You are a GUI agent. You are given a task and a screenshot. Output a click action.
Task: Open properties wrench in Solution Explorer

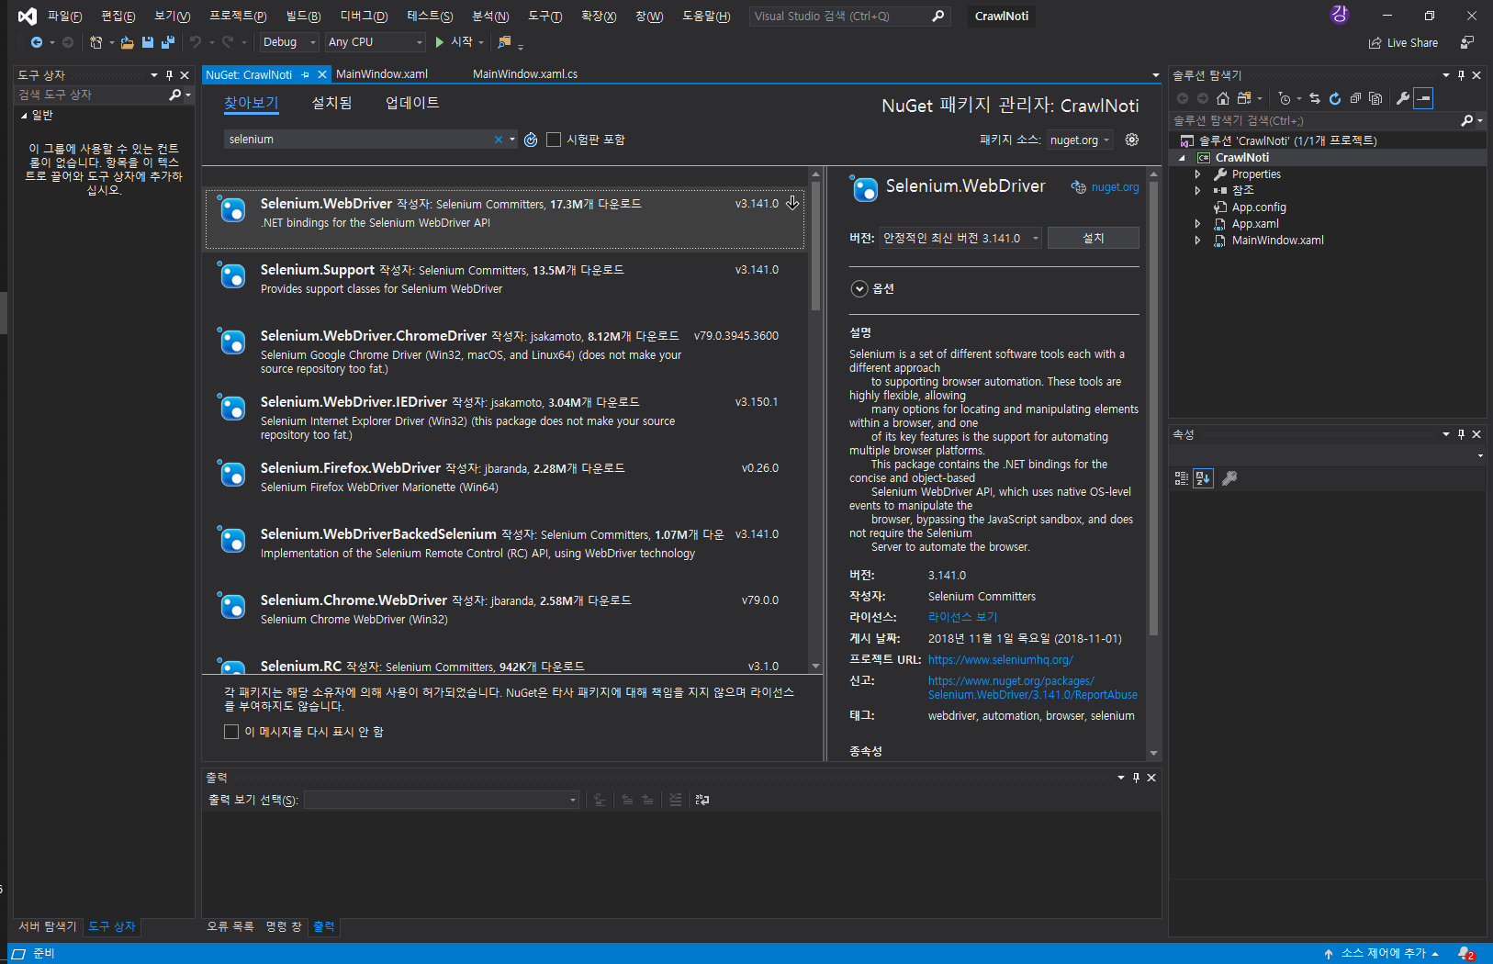pos(1403,98)
